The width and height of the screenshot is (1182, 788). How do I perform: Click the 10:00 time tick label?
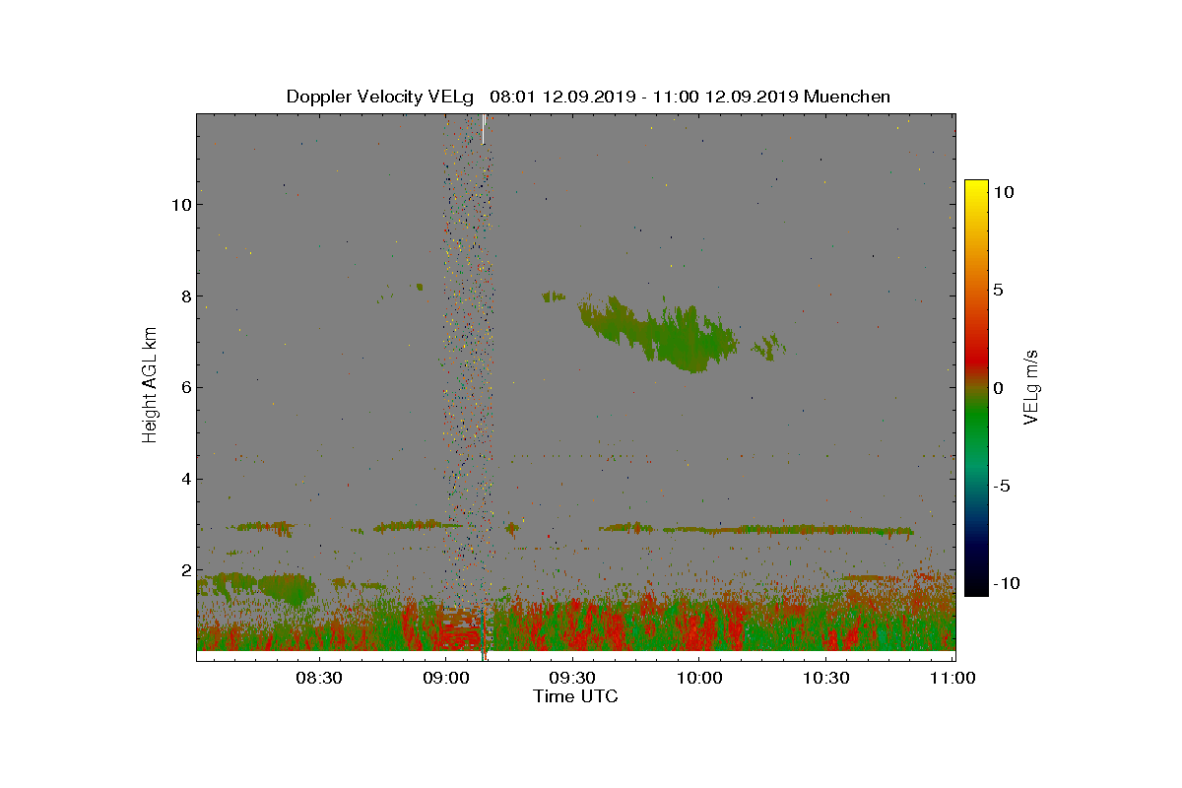pos(699,678)
